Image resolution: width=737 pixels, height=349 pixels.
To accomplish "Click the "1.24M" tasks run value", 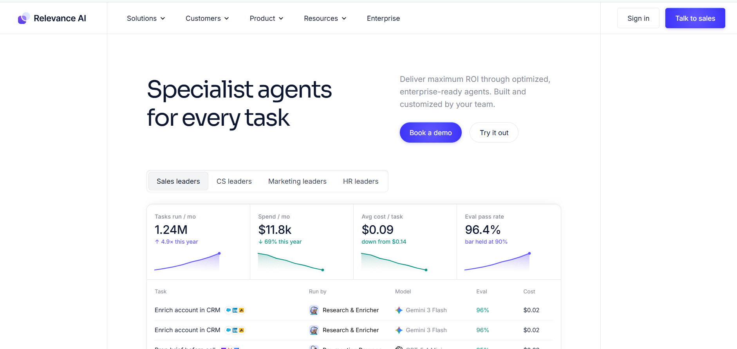I will [x=171, y=230].
